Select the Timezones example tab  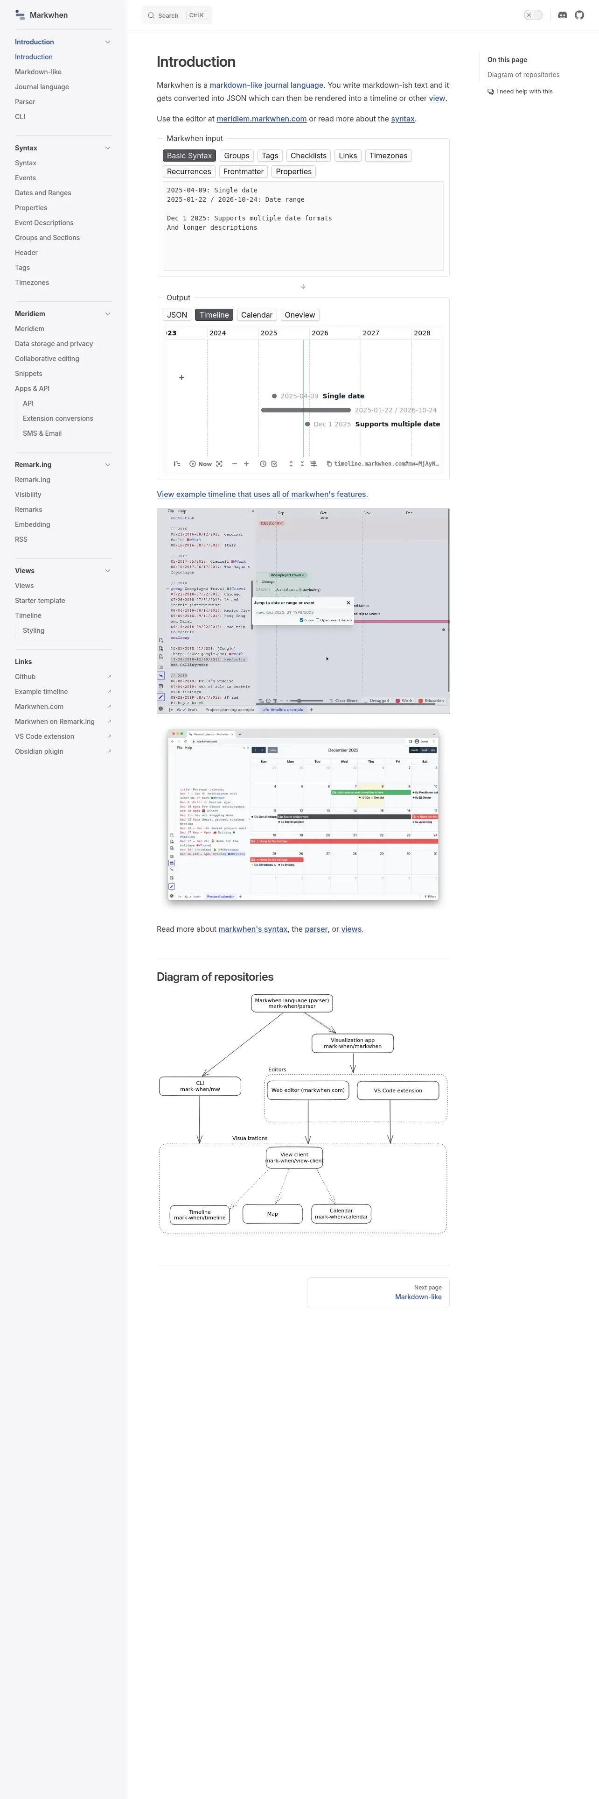click(x=389, y=156)
